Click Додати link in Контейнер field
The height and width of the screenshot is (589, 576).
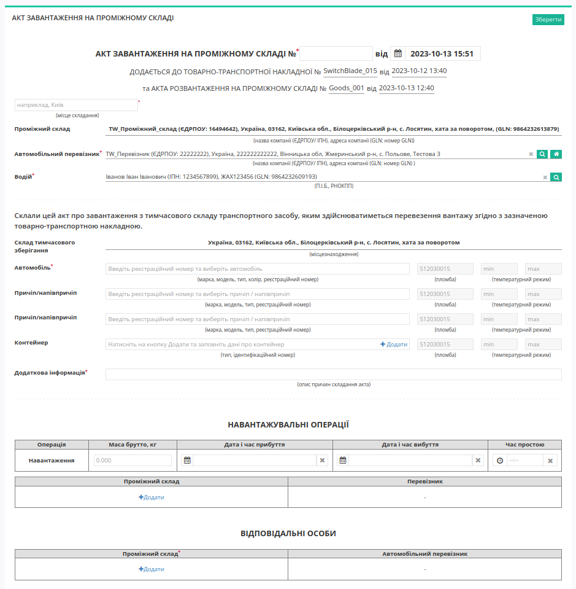pos(394,345)
